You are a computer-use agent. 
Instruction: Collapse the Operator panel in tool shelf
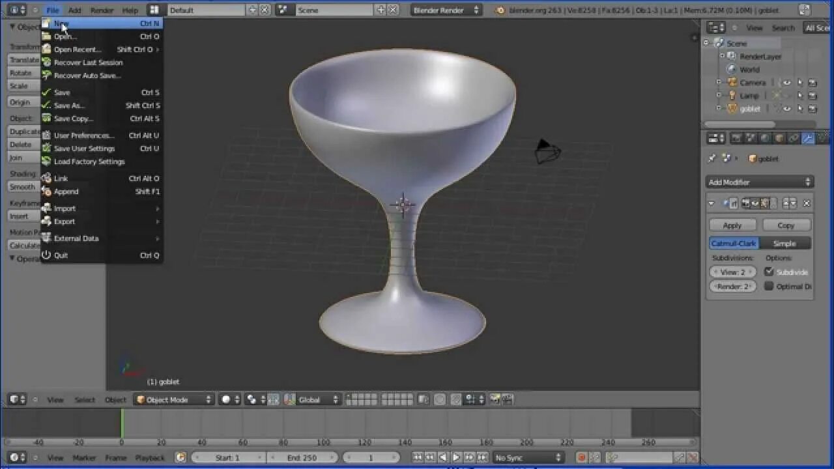tap(12, 259)
